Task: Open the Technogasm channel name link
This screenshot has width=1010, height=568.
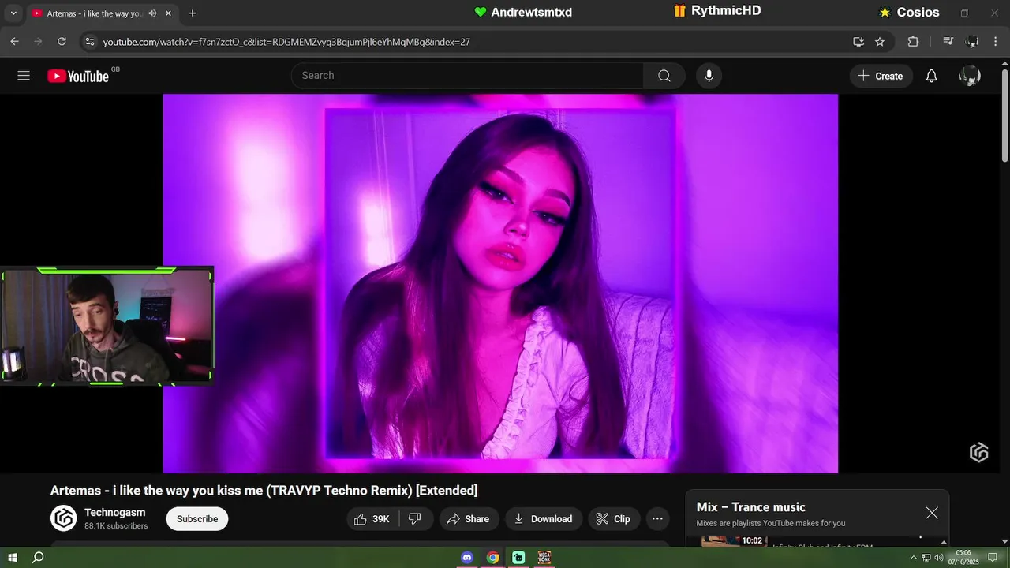Action: click(115, 513)
